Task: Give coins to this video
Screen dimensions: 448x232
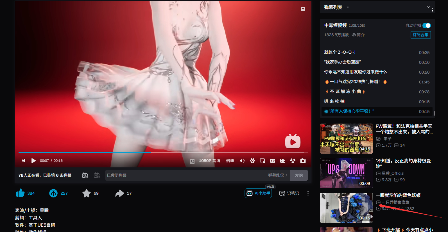Action: click(53, 193)
